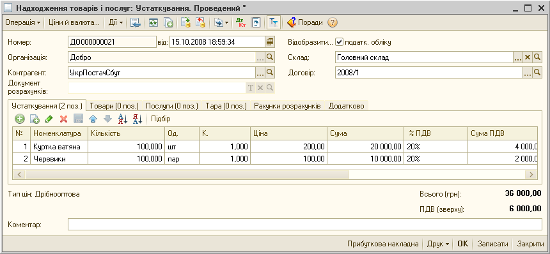Screen dimensions: 550x254
Task: Click the help question mark icon
Action: [x=333, y=23]
